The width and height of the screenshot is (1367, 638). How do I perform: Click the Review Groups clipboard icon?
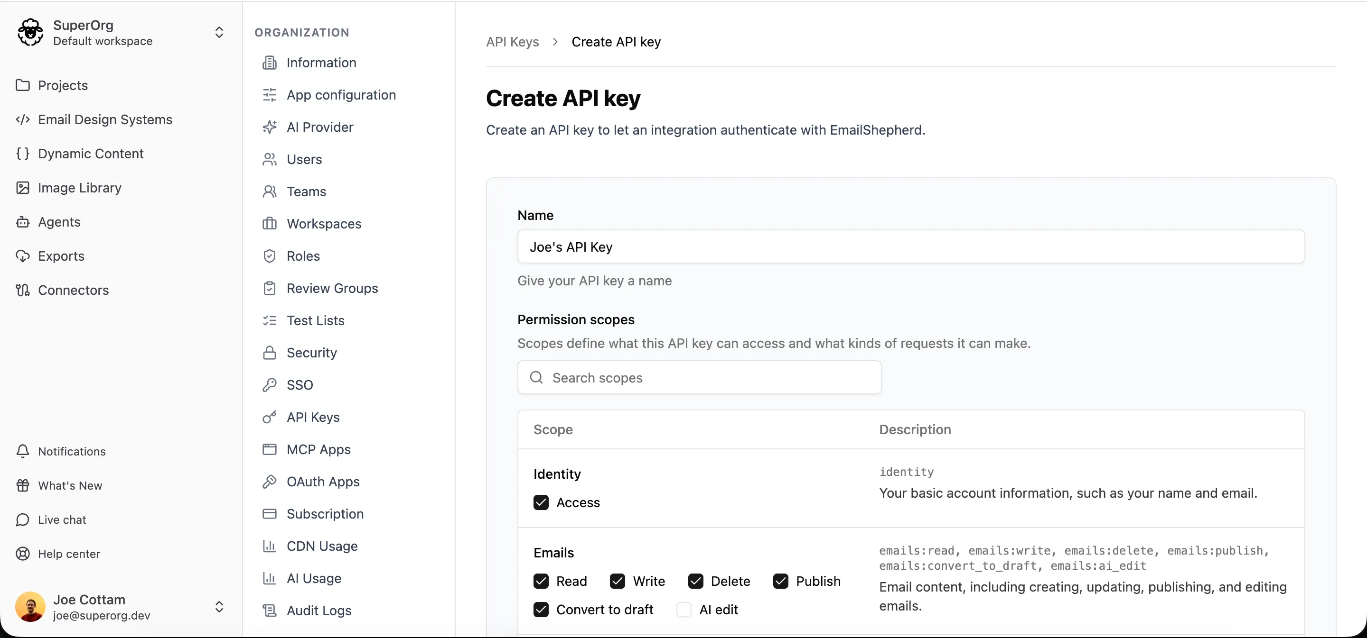(x=270, y=288)
